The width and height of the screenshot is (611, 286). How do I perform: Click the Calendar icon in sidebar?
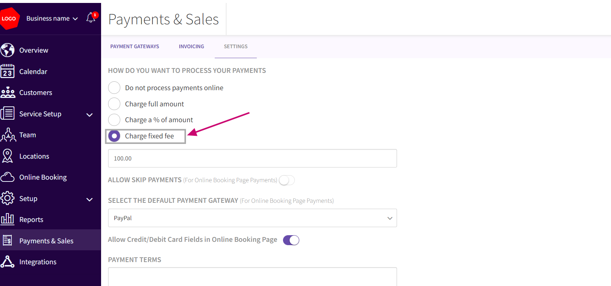point(7,71)
